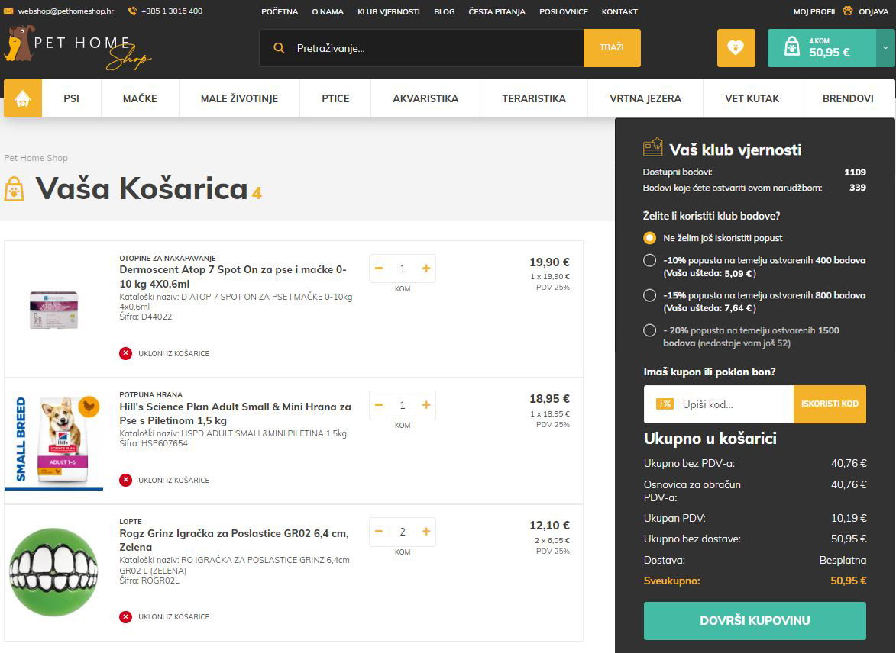Image resolution: width=896 pixels, height=653 pixels.
Task: Click the loyalty club card icon
Action: (653, 147)
